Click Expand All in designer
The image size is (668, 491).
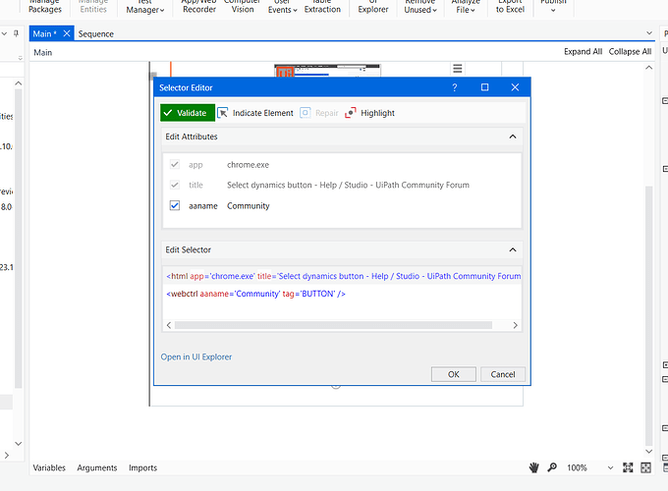point(583,51)
